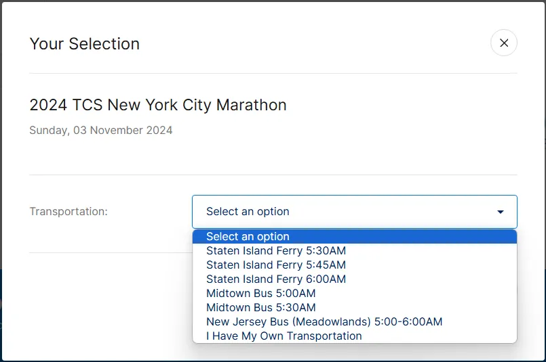Viewport: 546px width, 362px height.
Task: Click the 2024 TCS New York City Marathon title
Action: pyautogui.click(x=158, y=105)
